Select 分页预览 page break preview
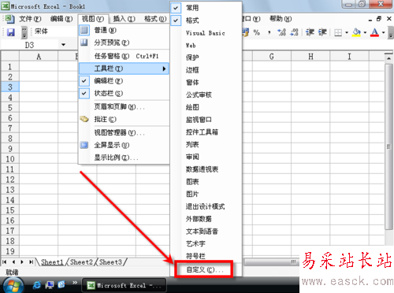394x293 pixels. tap(124, 43)
